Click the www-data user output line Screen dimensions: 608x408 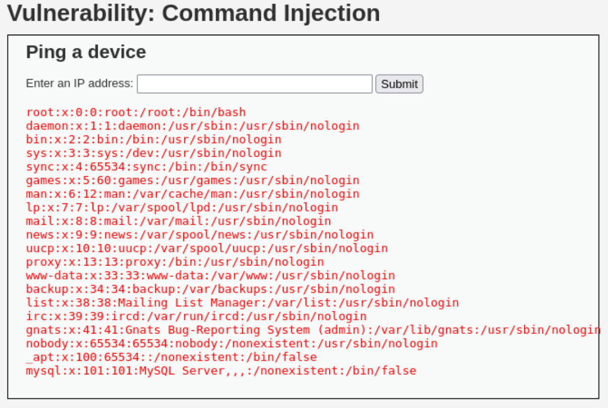click(x=211, y=276)
